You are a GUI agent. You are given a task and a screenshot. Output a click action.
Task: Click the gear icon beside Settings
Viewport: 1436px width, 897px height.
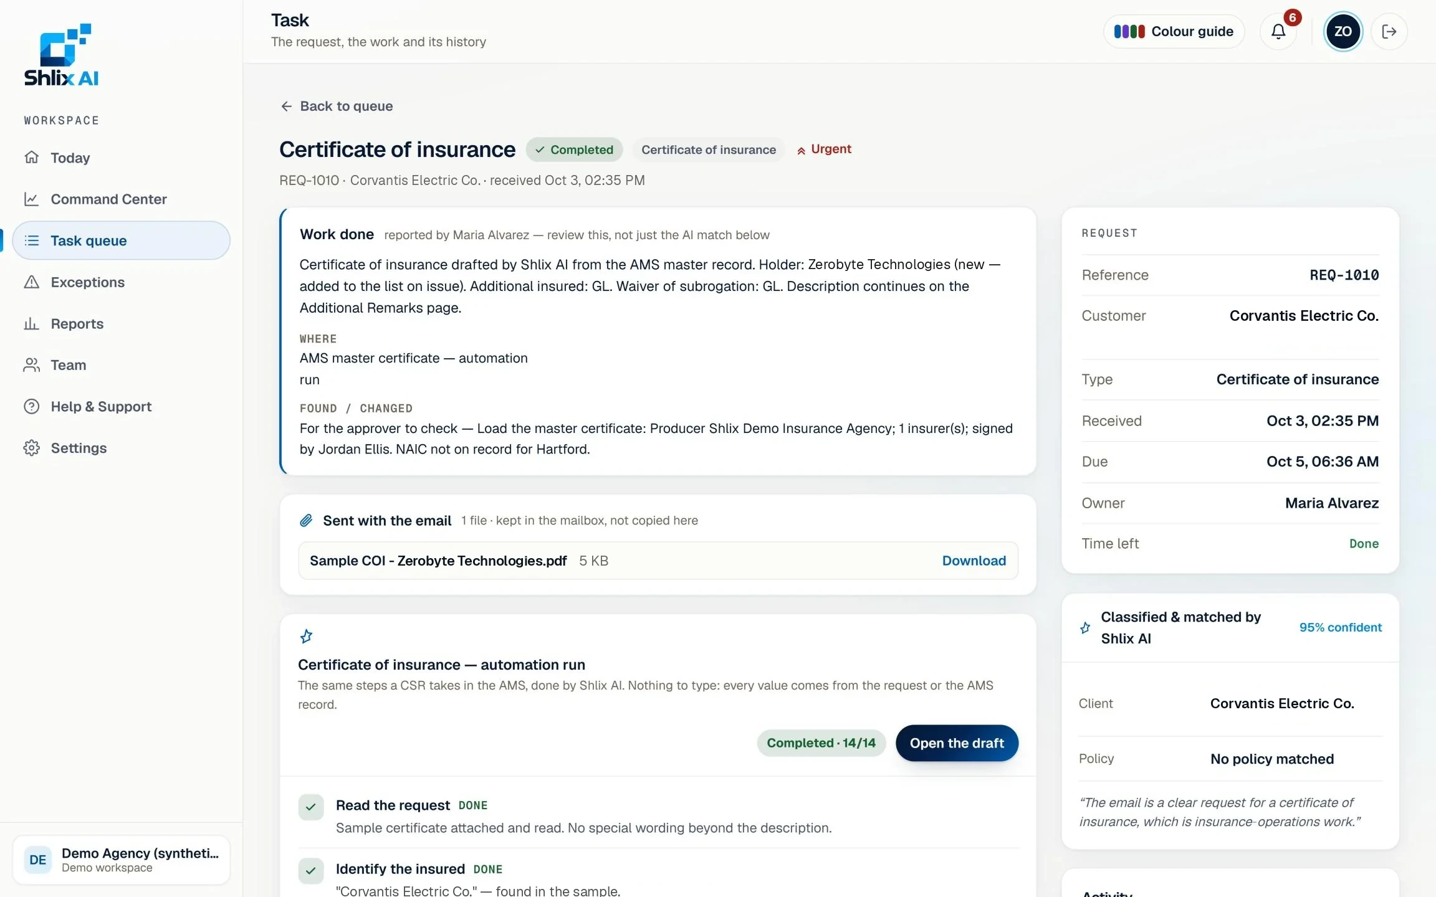31,448
